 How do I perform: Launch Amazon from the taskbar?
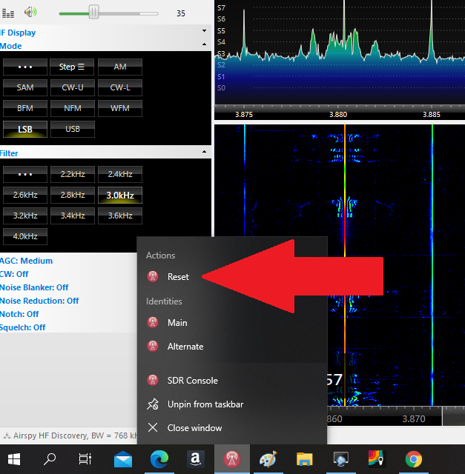(x=196, y=459)
